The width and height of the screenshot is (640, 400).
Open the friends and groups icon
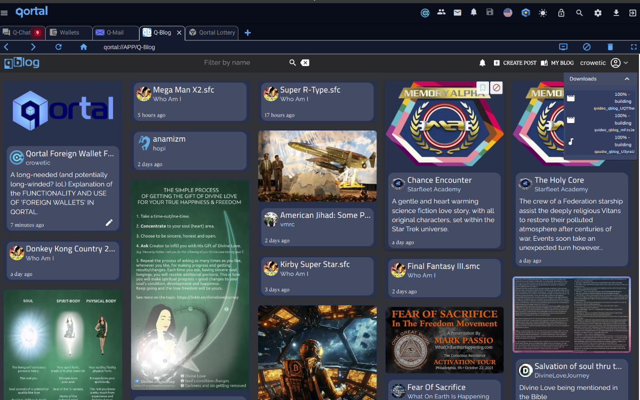pos(441,12)
